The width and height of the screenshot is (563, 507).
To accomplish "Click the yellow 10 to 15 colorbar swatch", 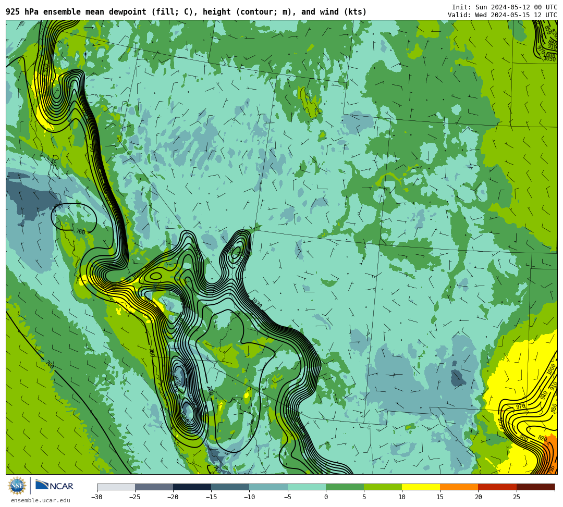I will (x=421, y=487).
